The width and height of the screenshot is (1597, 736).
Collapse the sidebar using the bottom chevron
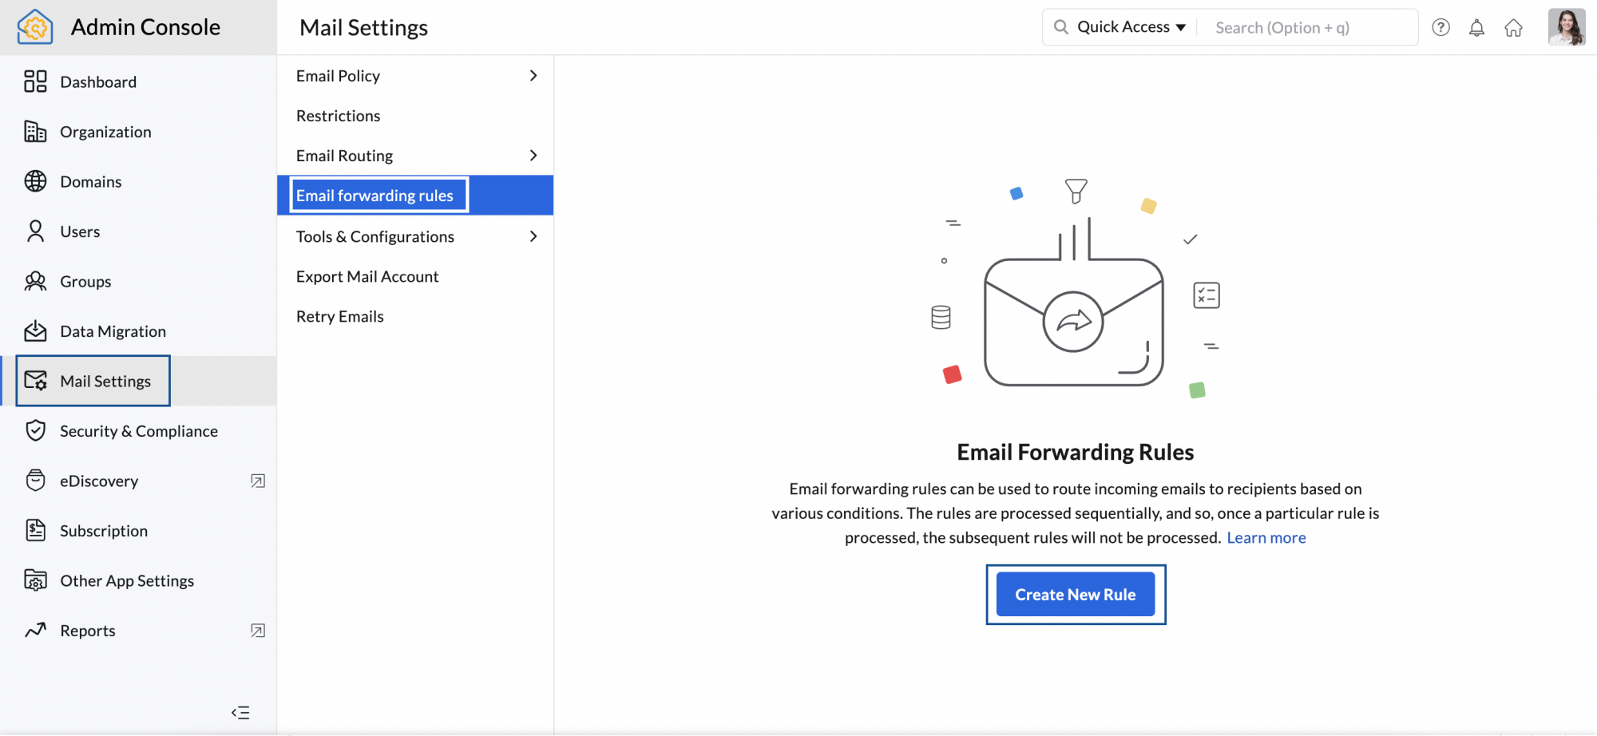(x=240, y=712)
